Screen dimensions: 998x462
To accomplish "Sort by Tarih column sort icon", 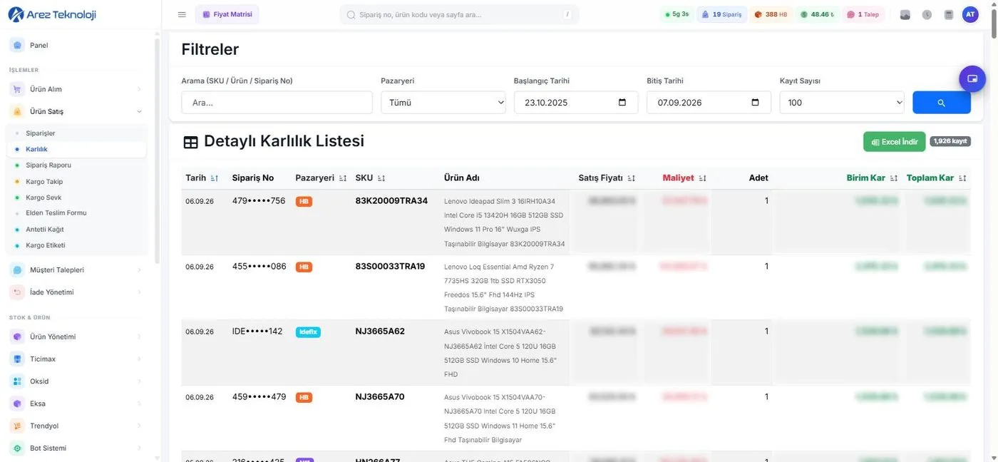I will (215, 178).
